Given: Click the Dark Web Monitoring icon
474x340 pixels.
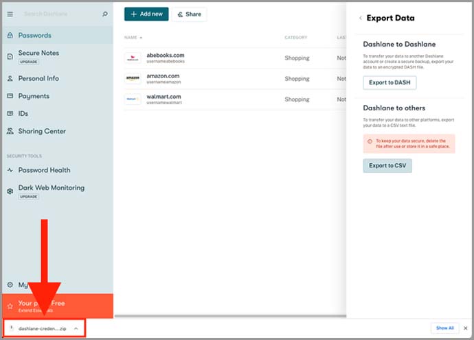Looking at the screenshot, I should coord(10,191).
